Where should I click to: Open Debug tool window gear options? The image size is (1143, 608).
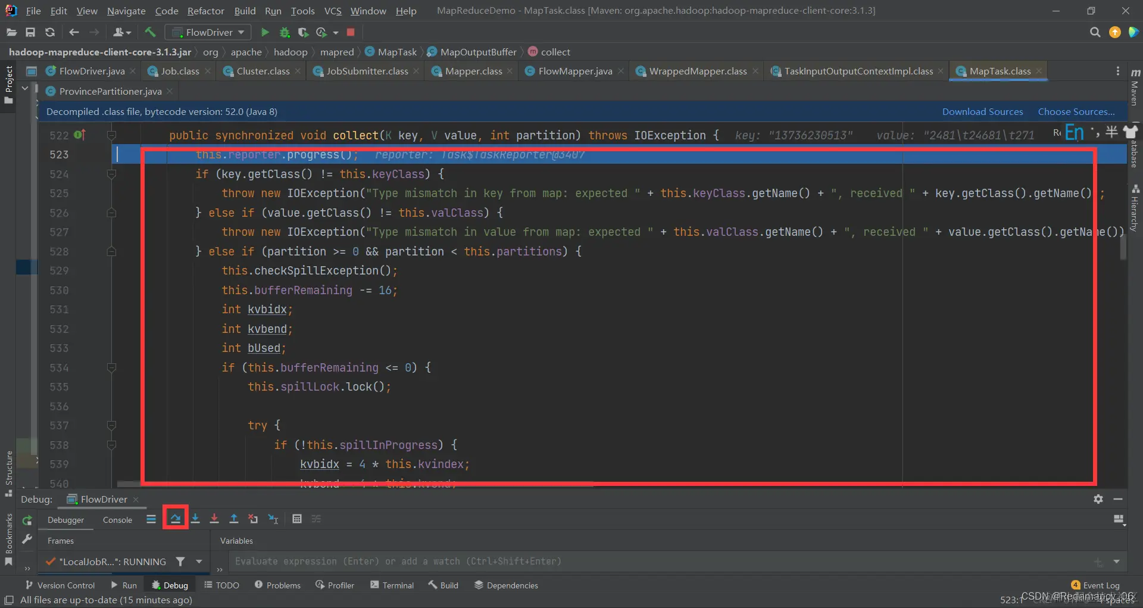(1098, 499)
